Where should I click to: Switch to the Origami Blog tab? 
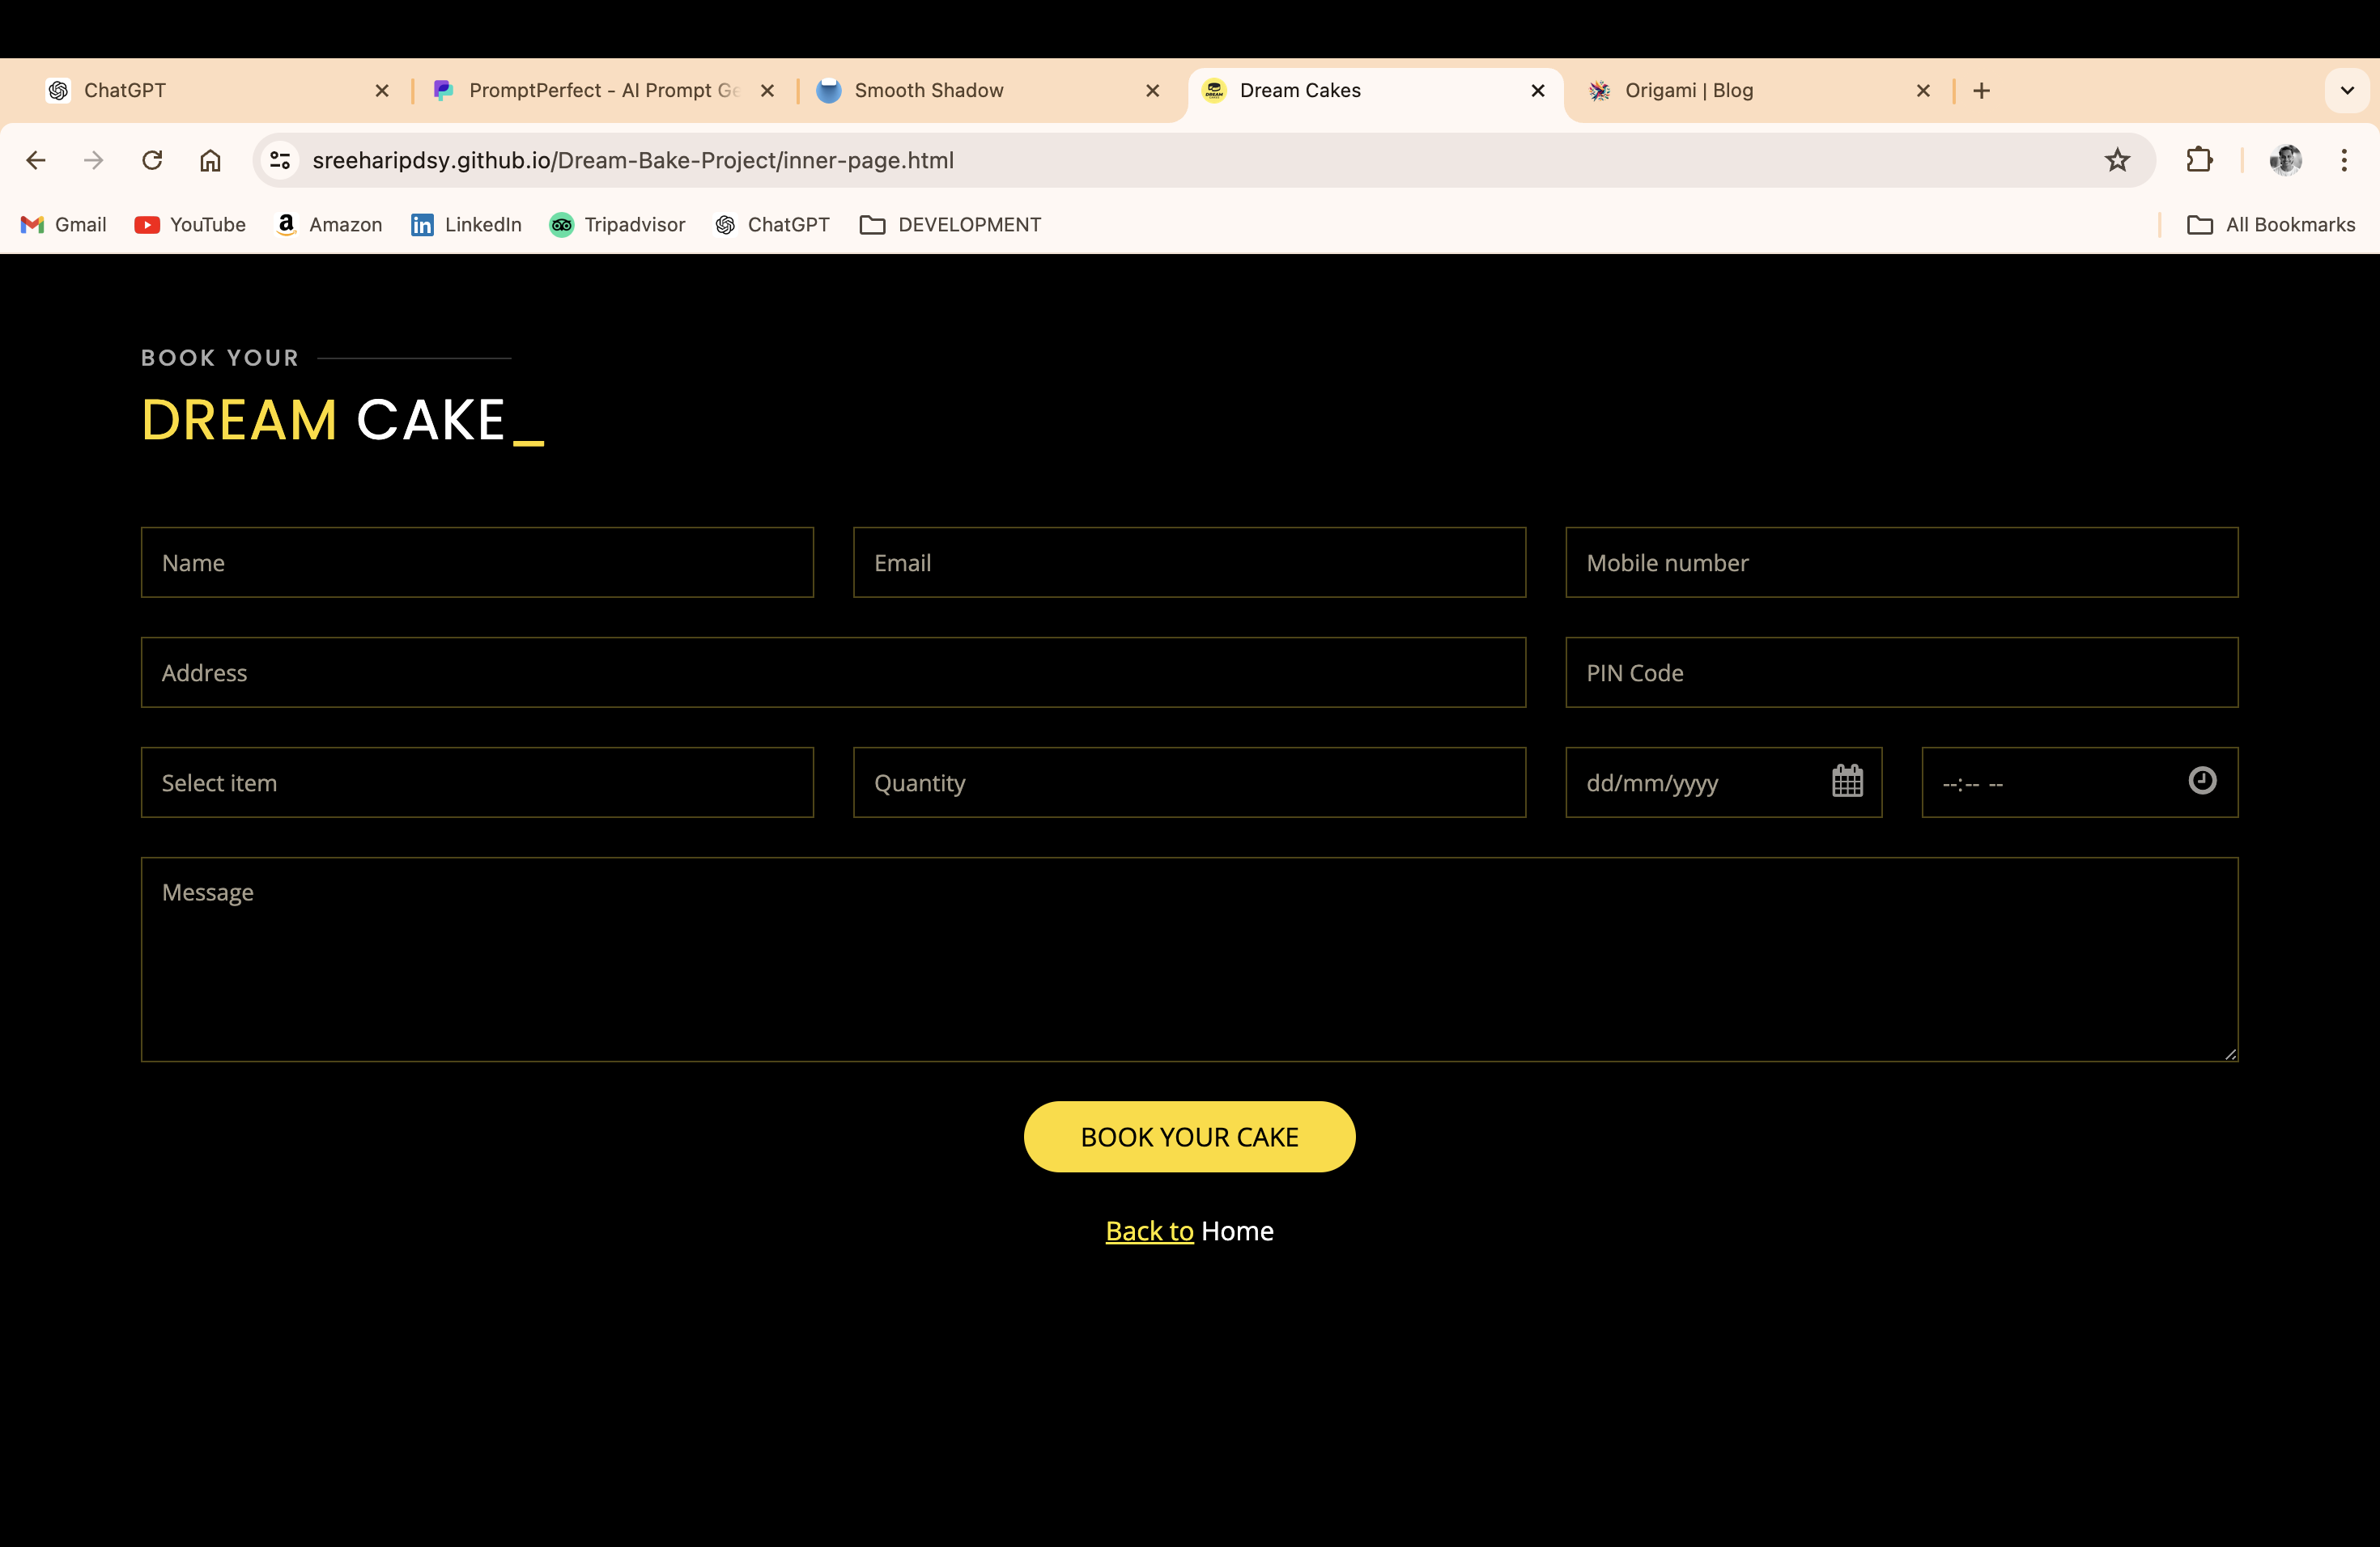1688,90
